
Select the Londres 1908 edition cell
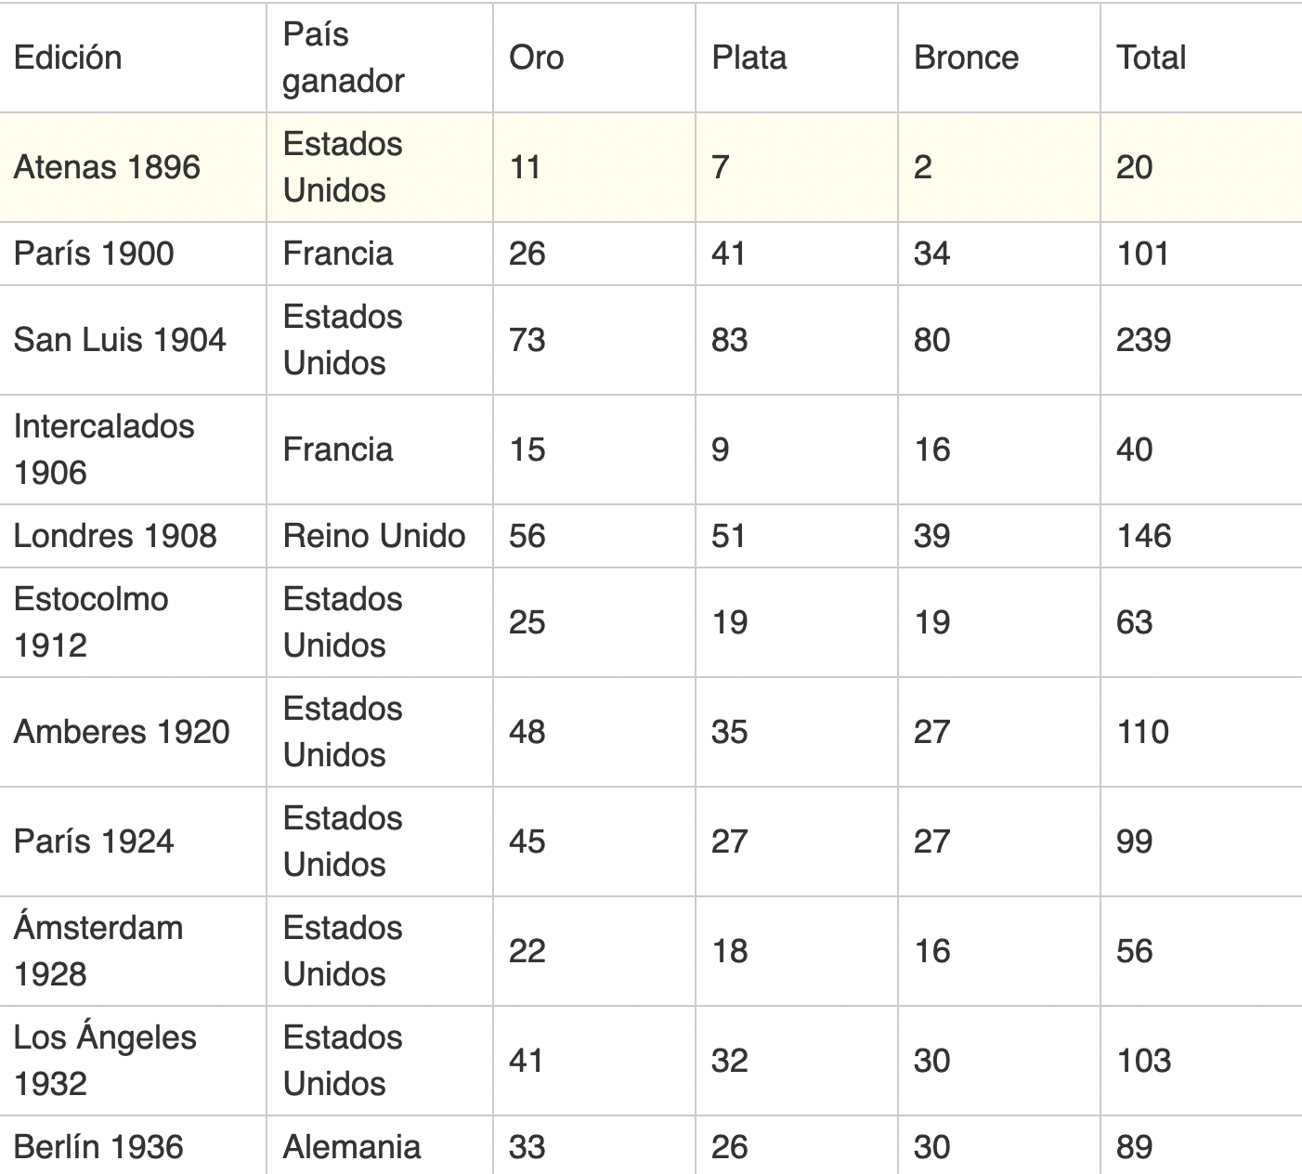133,536
